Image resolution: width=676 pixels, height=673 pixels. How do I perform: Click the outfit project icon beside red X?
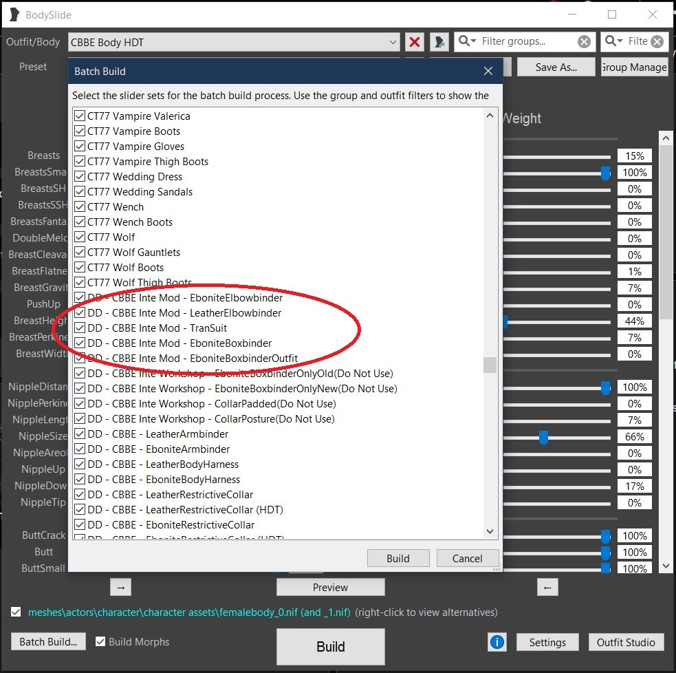[439, 42]
